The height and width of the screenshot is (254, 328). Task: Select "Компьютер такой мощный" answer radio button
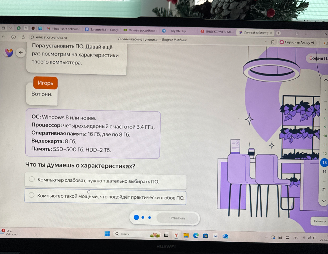[31, 195]
